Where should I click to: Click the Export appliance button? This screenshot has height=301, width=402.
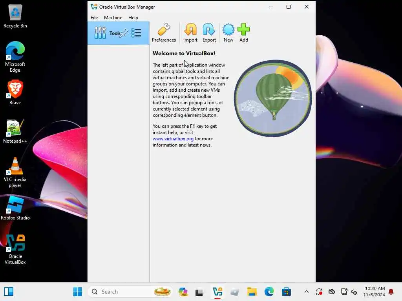(x=209, y=33)
